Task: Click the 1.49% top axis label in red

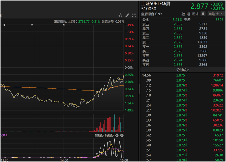Action: (129, 25)
